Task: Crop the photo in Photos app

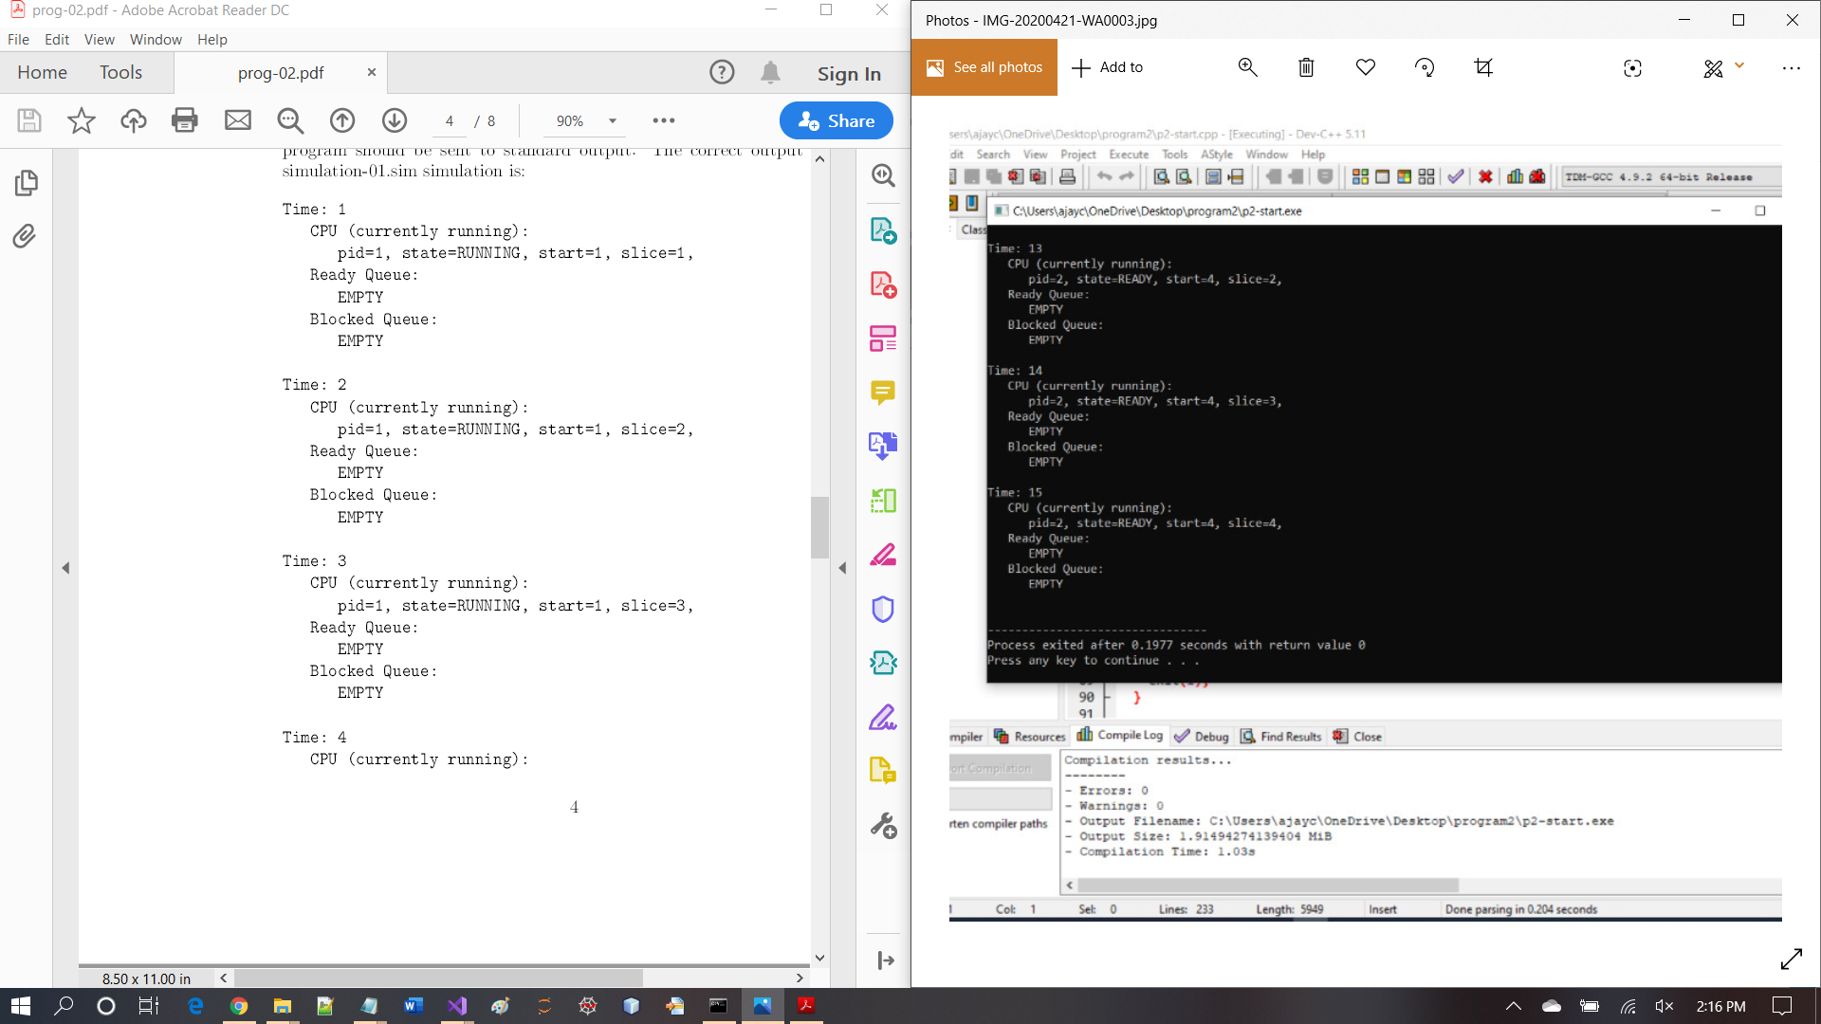Action: pos(1483,67)
